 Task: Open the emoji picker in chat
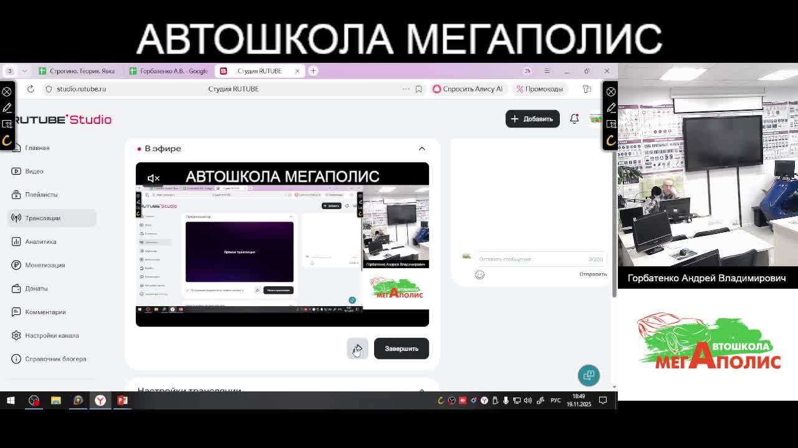click(479, 274)
